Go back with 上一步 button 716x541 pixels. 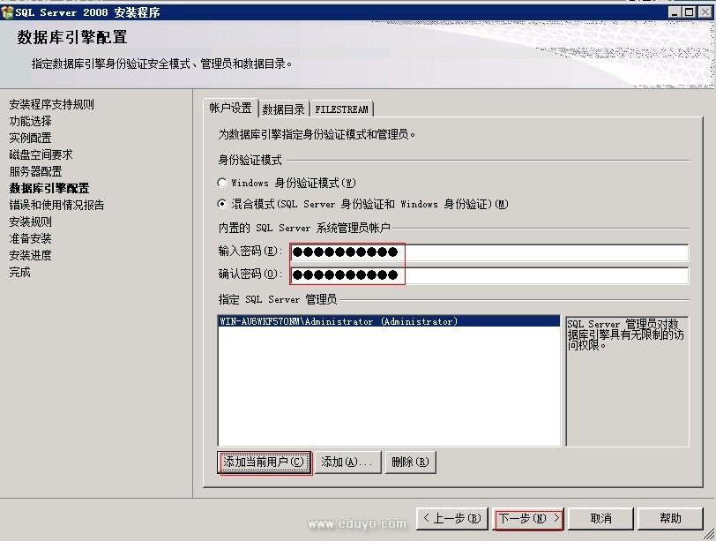(451, 518)
